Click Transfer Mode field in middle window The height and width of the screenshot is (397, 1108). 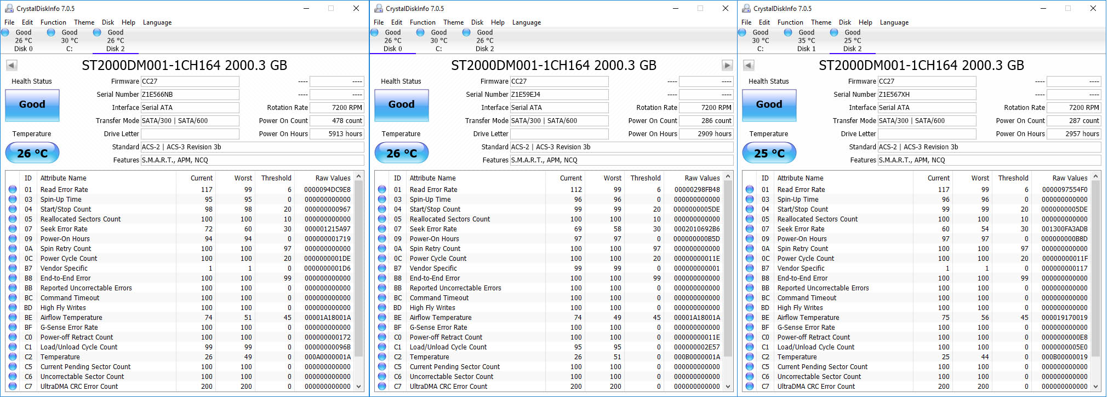click(x=559, y=120)
